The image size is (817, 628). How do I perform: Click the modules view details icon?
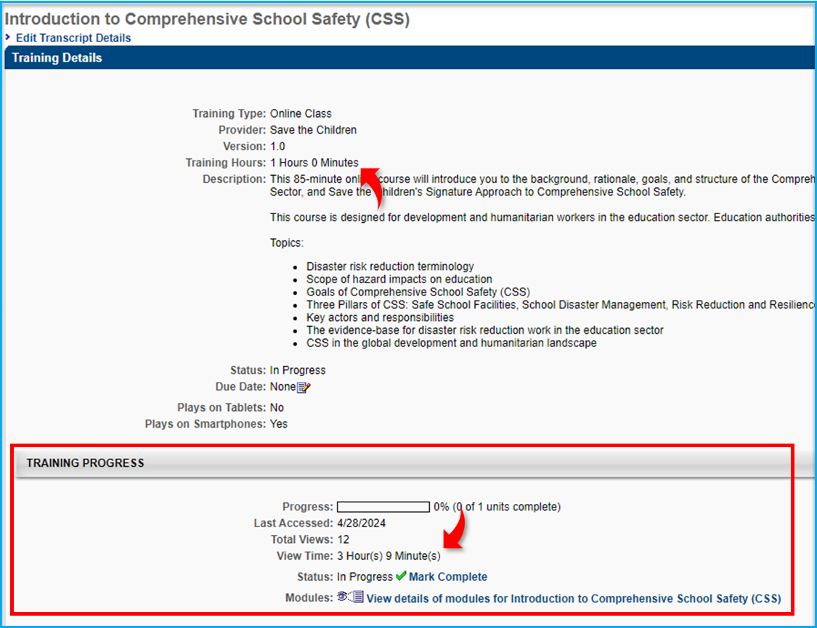350,597
